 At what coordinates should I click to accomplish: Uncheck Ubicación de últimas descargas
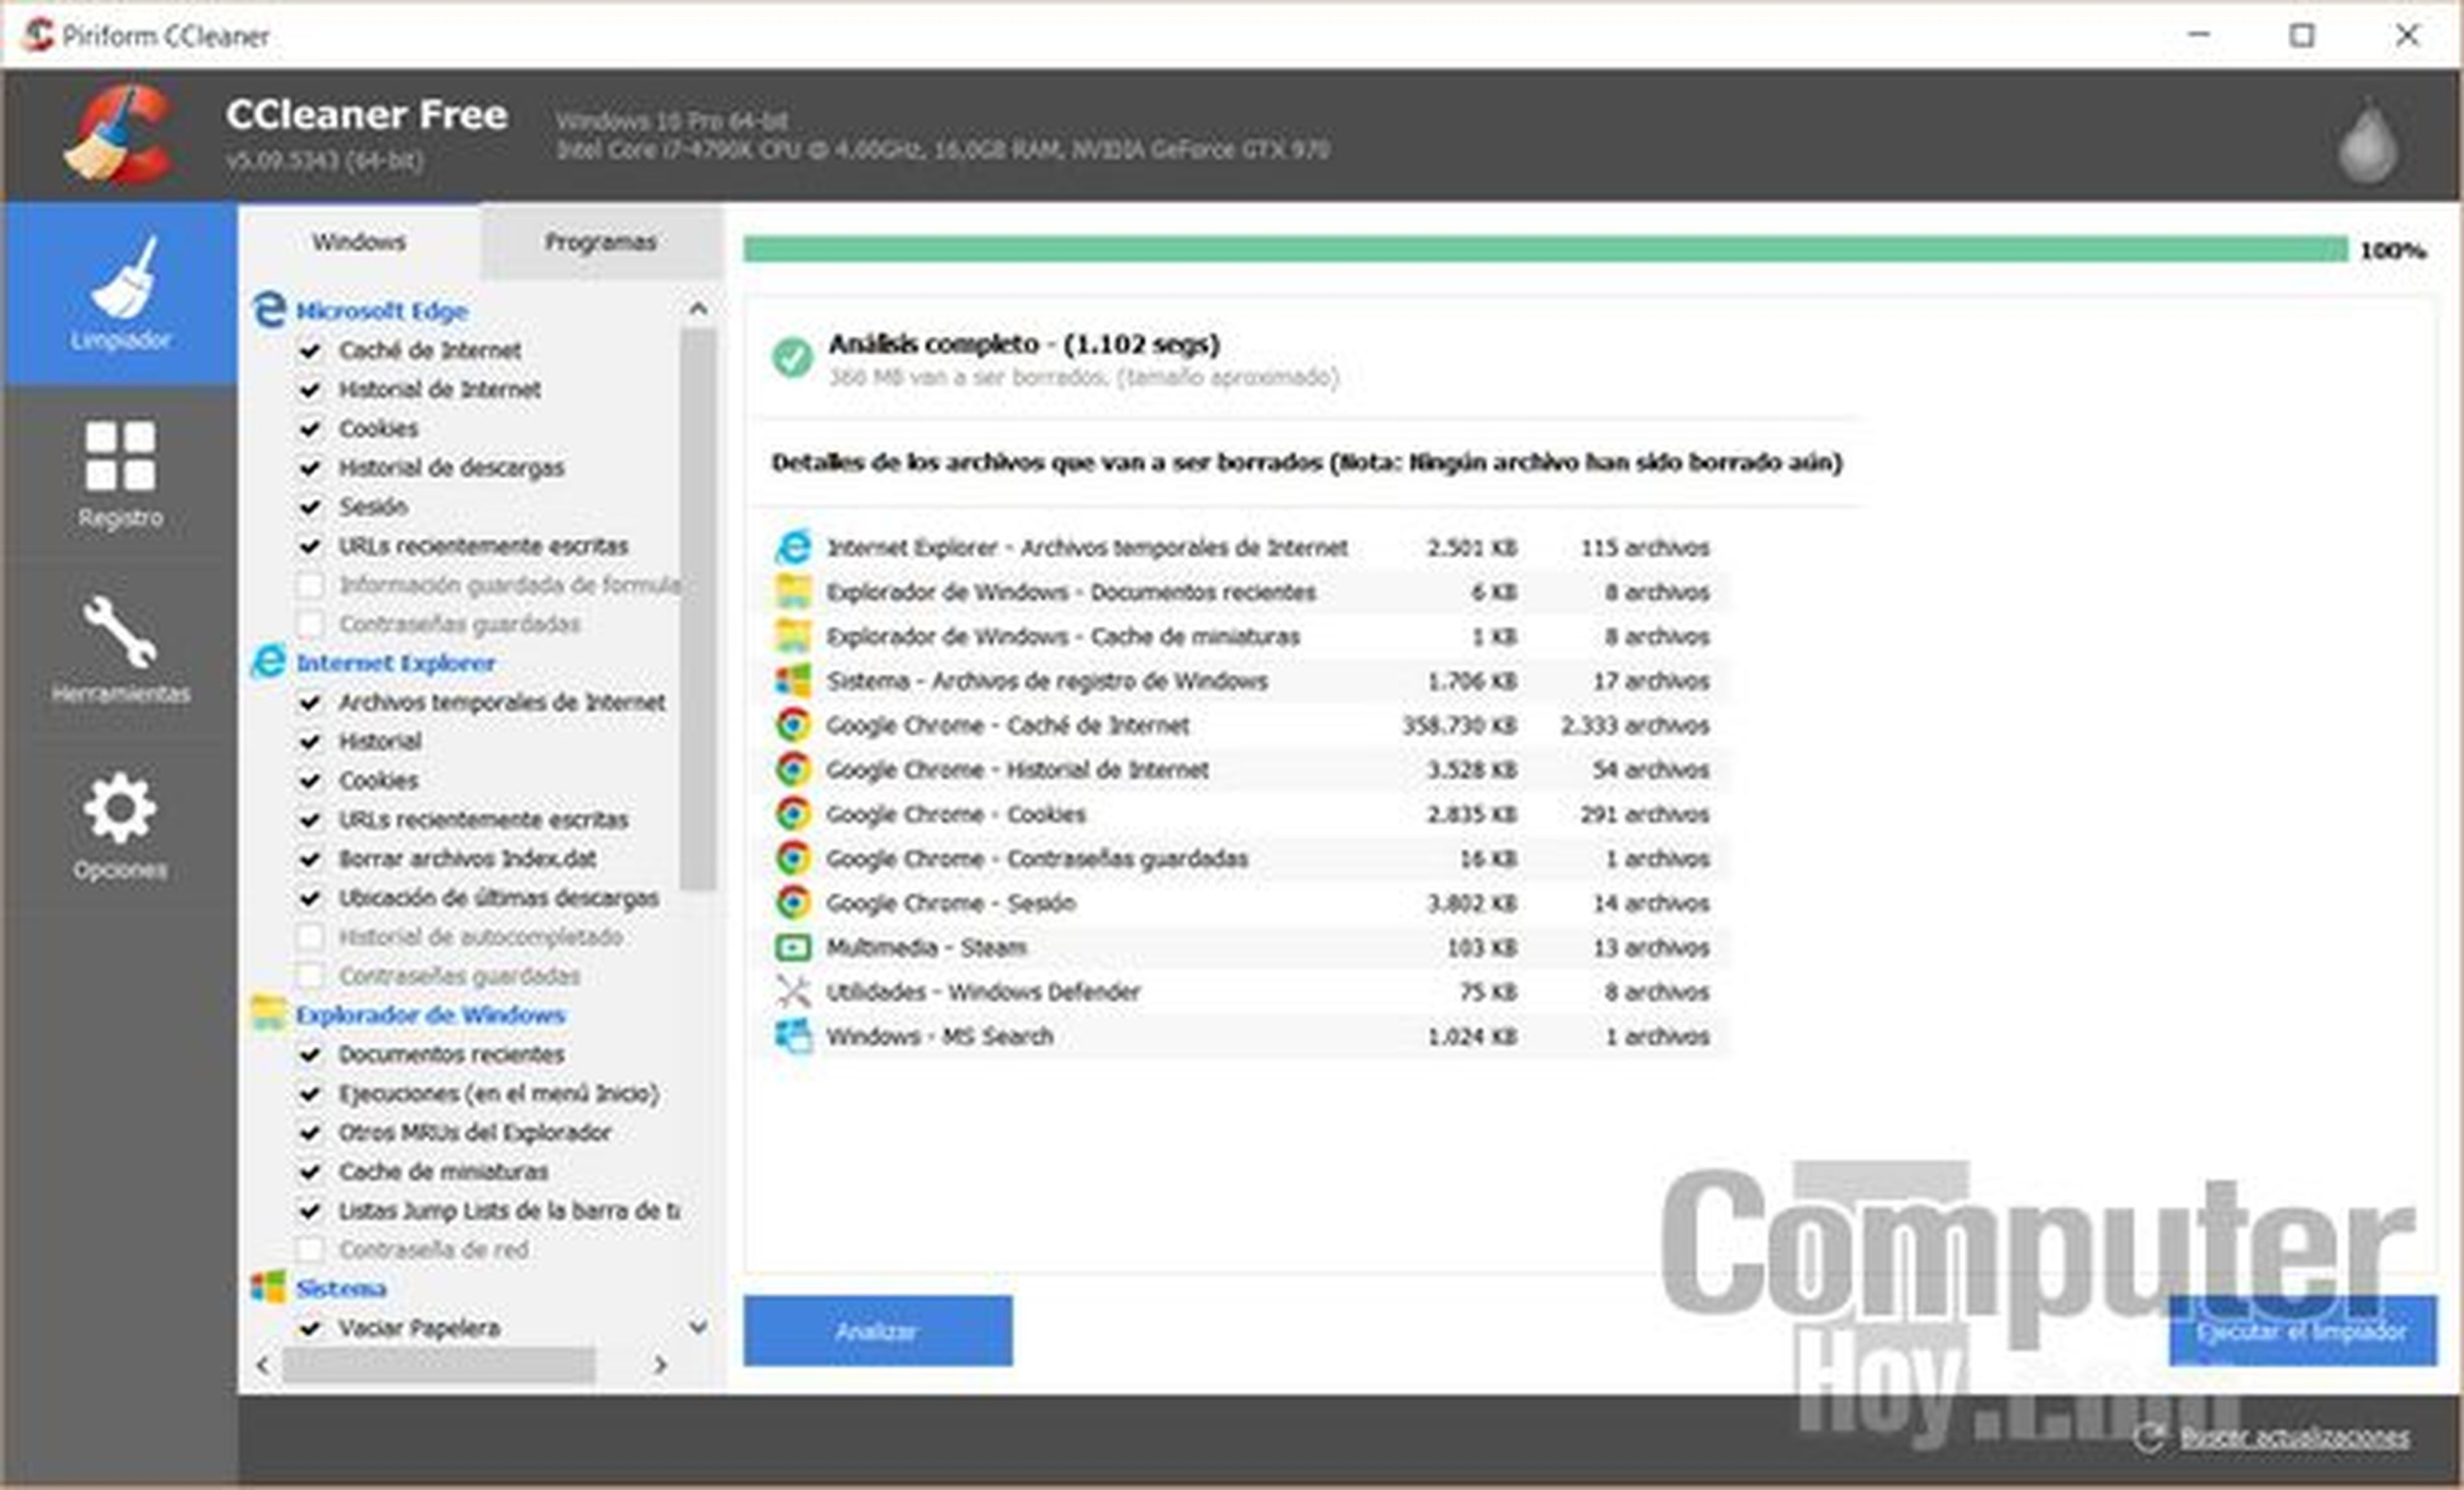pyautogui.click(x=310, y=897)
